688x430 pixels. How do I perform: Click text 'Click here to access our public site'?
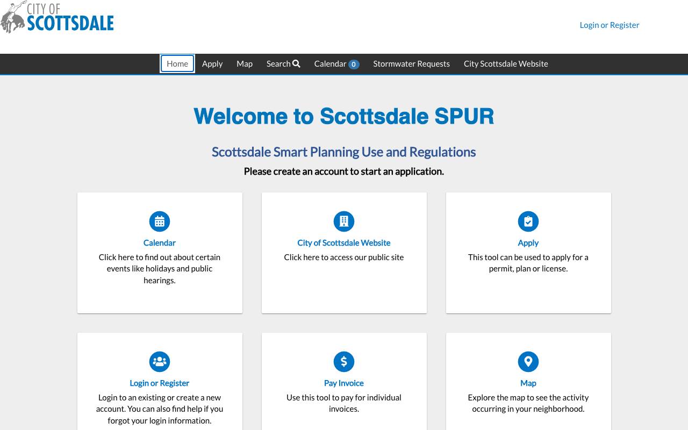344,257
